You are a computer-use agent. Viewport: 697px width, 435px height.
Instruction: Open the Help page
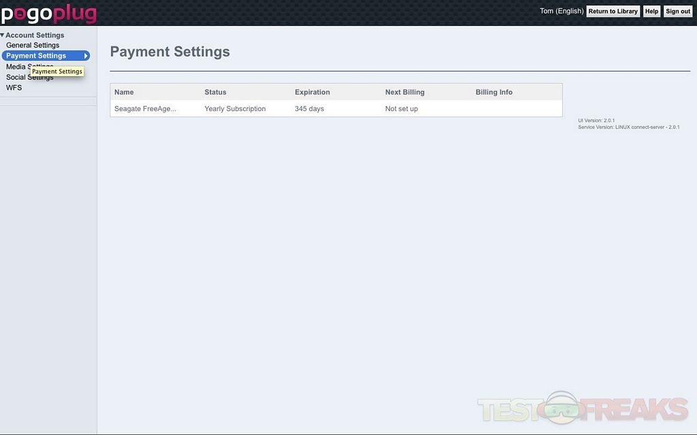click(651, 12)
